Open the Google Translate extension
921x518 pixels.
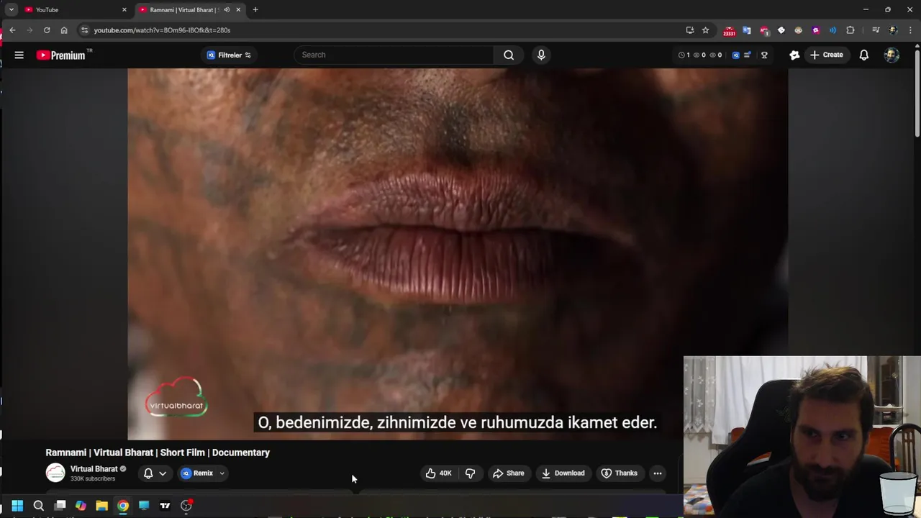pos(746,30)
